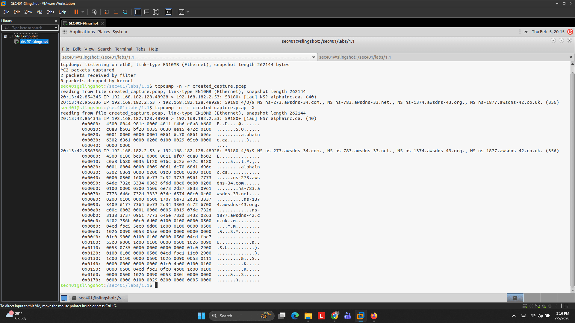Screen dimensions: 575x323
Task: Click the Windows Start button
Action: click(201, 316)
